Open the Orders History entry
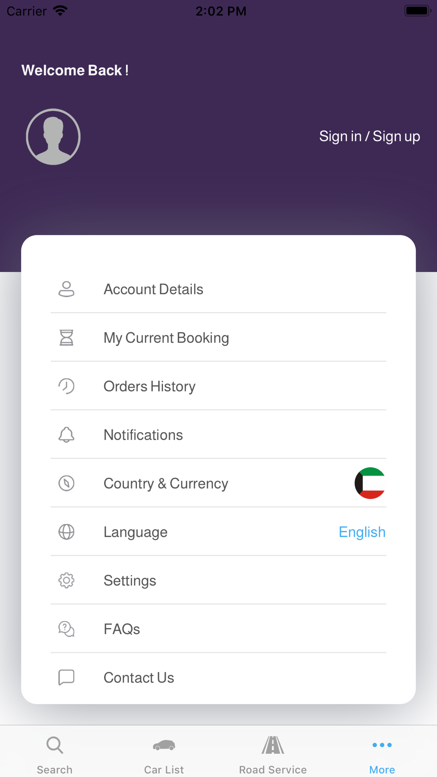 [218, 386]
